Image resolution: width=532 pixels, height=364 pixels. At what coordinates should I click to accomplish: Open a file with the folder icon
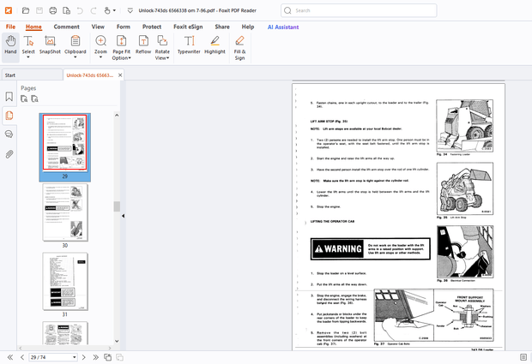click(x=26, y=10)
